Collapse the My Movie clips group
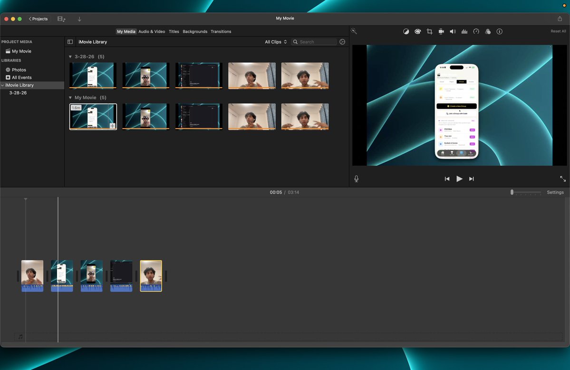The image size is (570, 370). (70, 98)
